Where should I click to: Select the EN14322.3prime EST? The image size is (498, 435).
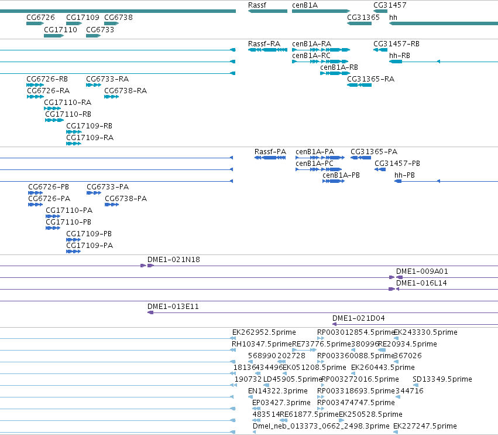250,397
